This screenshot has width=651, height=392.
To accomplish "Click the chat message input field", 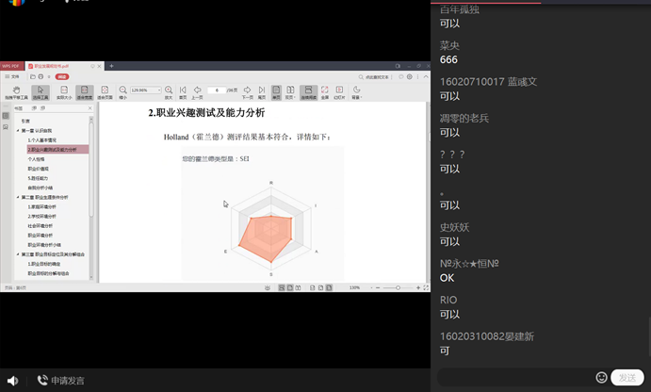I will click(x=513, y=377).
